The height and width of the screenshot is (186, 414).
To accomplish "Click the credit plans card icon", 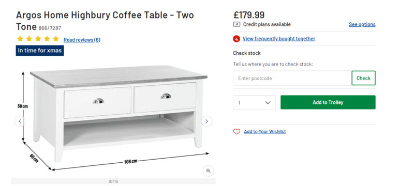I will point(236,24).
